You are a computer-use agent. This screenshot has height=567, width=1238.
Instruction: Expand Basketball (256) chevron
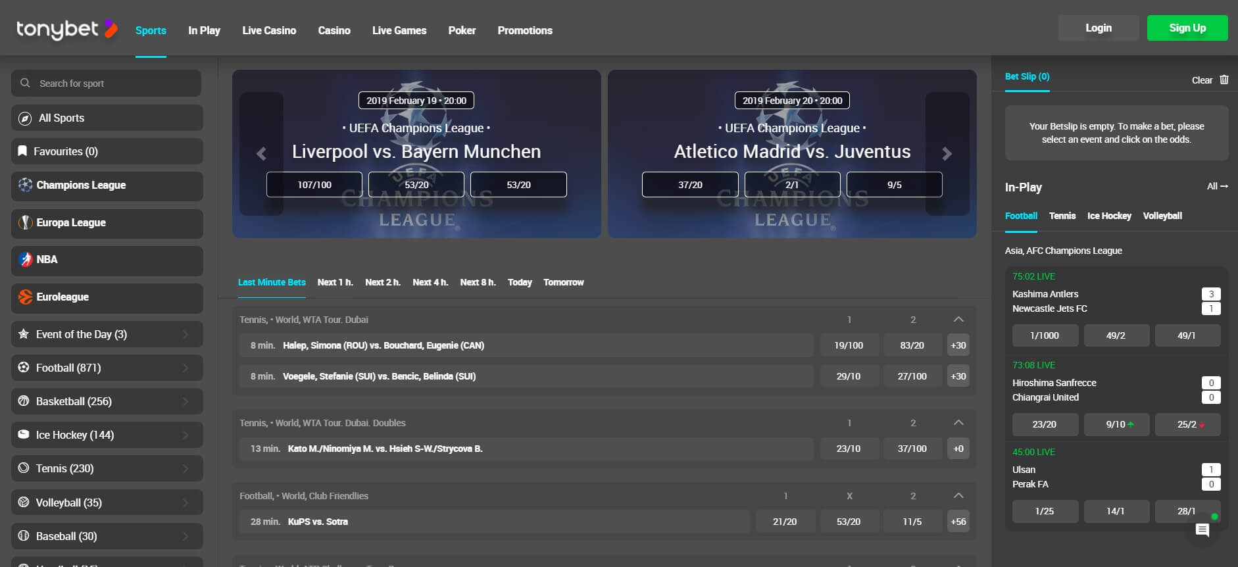coord(186,402)
